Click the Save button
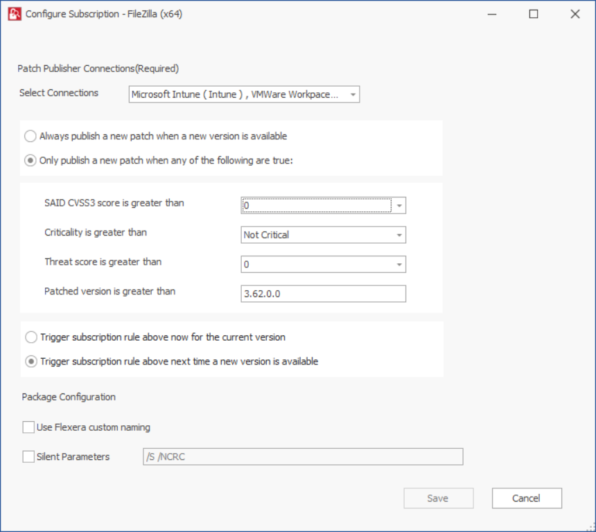 click(439, 498)
